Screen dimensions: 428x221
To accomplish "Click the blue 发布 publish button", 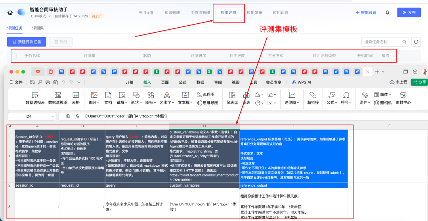I will click(x=409, y=13).
